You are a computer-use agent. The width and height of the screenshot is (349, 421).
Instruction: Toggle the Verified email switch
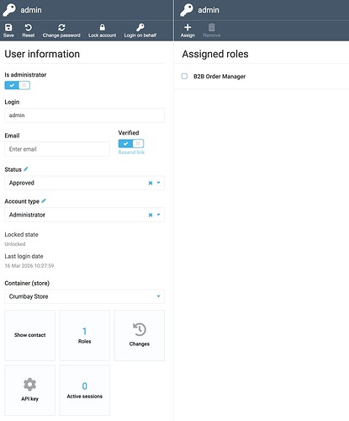(131, 144)
